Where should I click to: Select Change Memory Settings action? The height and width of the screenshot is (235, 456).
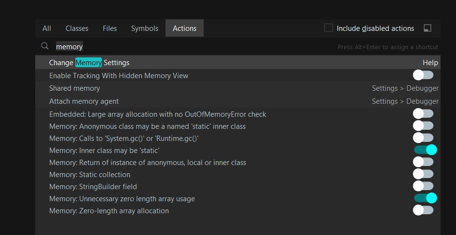[237, 63]
